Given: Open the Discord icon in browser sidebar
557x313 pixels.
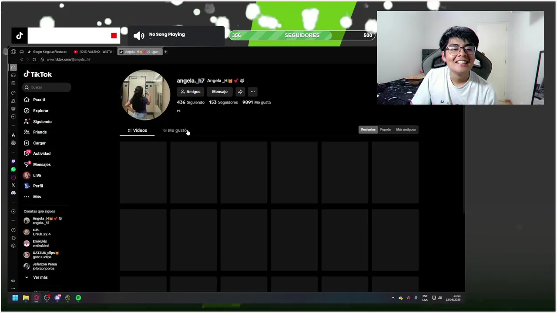Looking at the screenshot, I should tap(13, 193).
